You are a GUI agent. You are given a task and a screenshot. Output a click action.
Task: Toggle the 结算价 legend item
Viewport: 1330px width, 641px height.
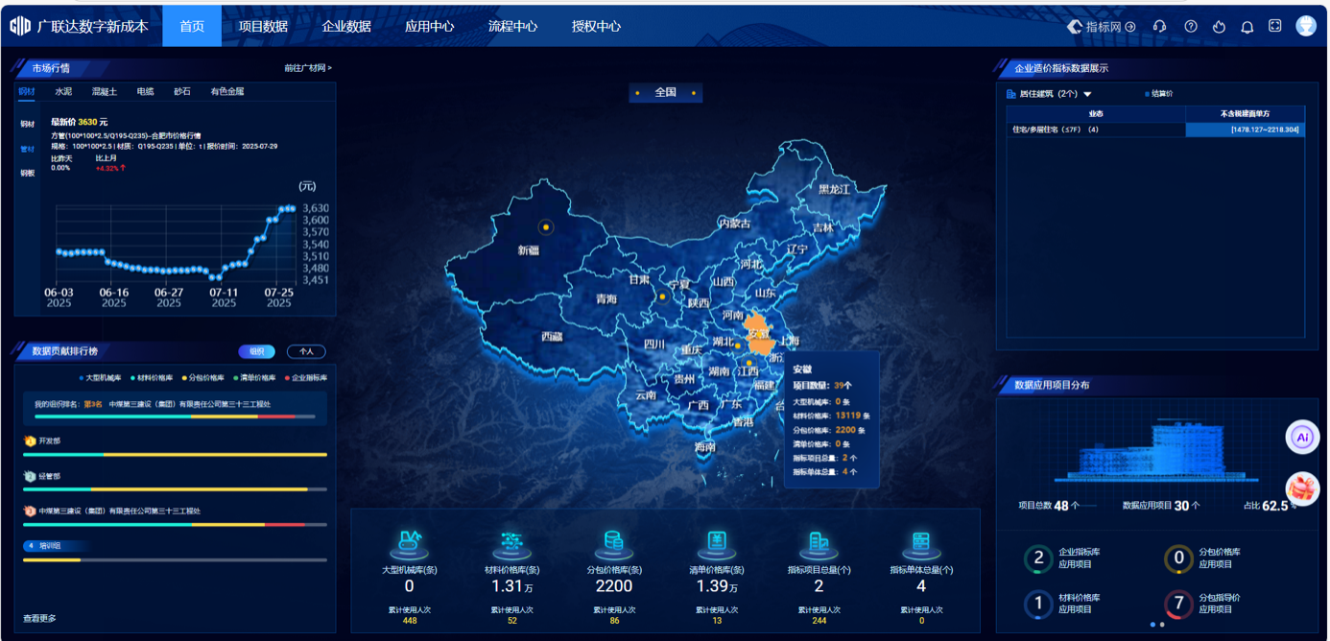(1159, 94)
